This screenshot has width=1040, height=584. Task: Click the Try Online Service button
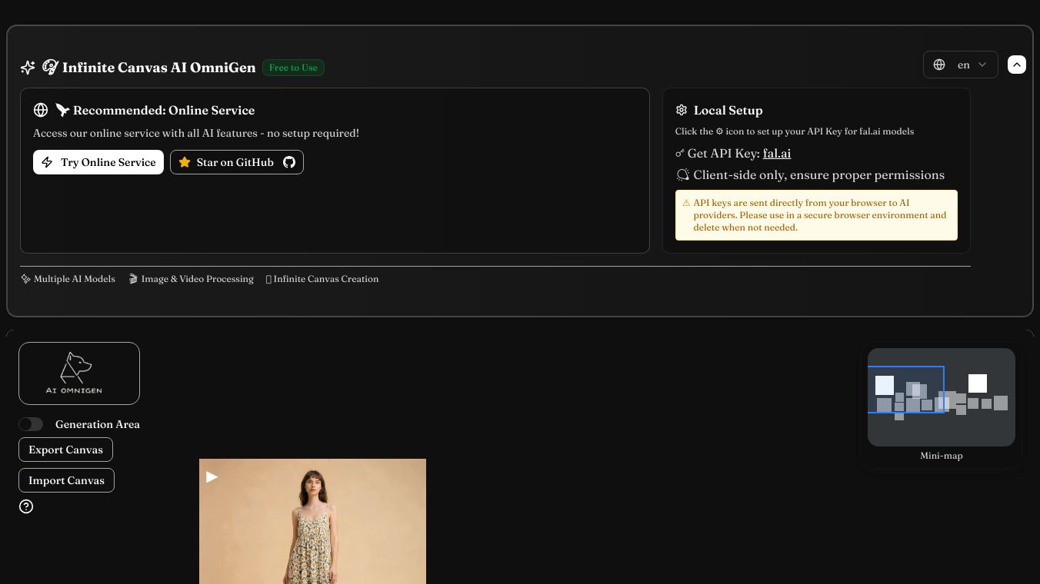coord(98,162)
